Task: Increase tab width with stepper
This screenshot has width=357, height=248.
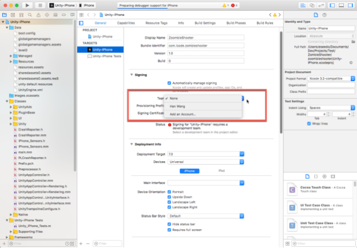Action: (x=328, y=113)
